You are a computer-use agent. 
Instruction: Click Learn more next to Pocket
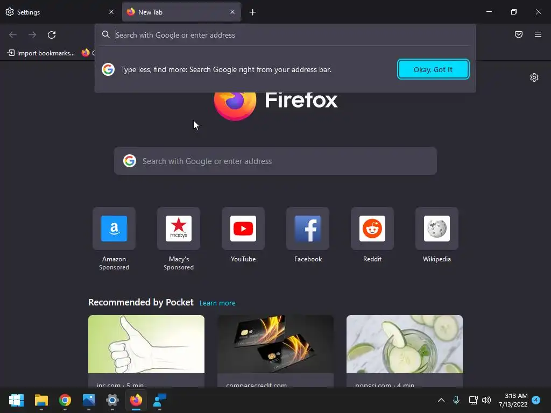pyautogui.click(x=217, y=303)
